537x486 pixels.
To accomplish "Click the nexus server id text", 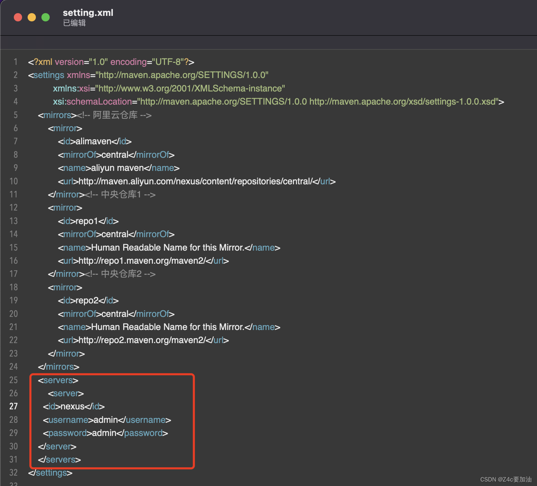I will click(74, 406).
